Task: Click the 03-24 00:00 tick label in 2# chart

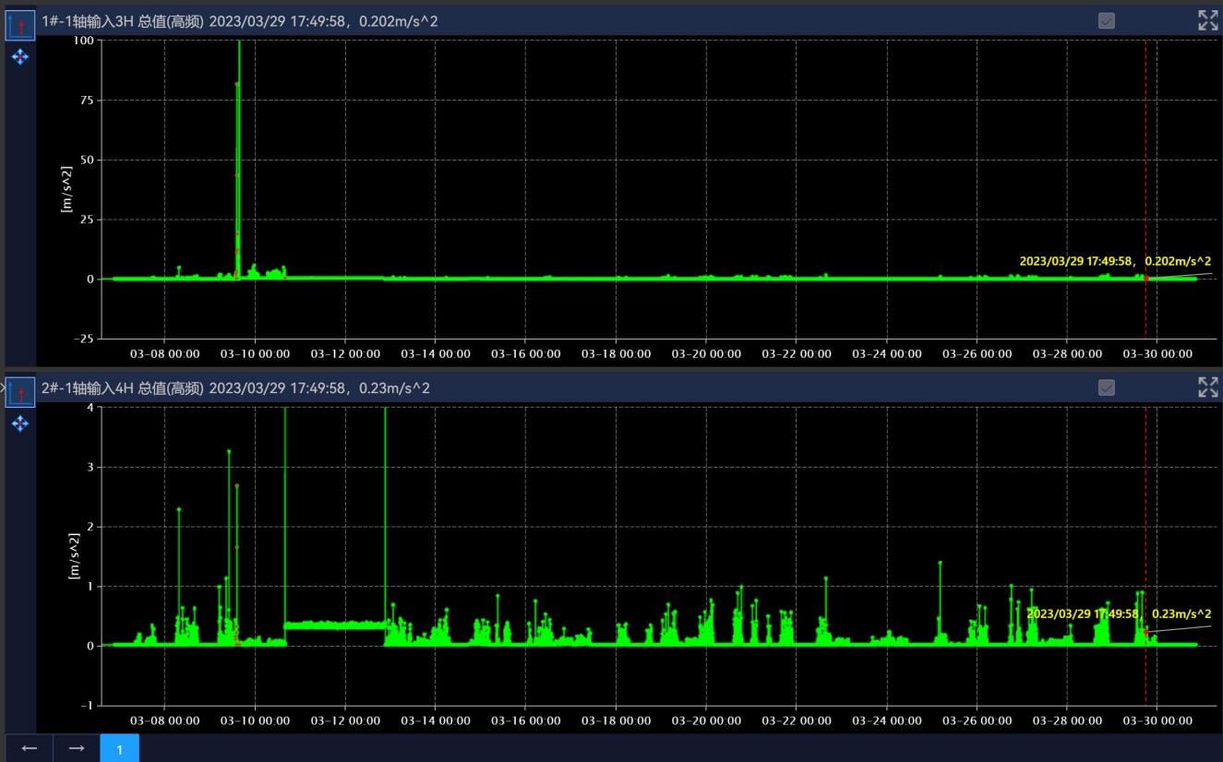Action: coord(886,721)
